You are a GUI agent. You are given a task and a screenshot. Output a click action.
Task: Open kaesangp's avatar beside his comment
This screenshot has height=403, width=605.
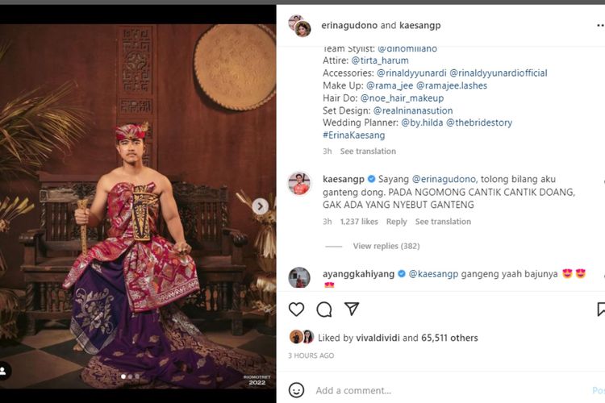[299, 183]
